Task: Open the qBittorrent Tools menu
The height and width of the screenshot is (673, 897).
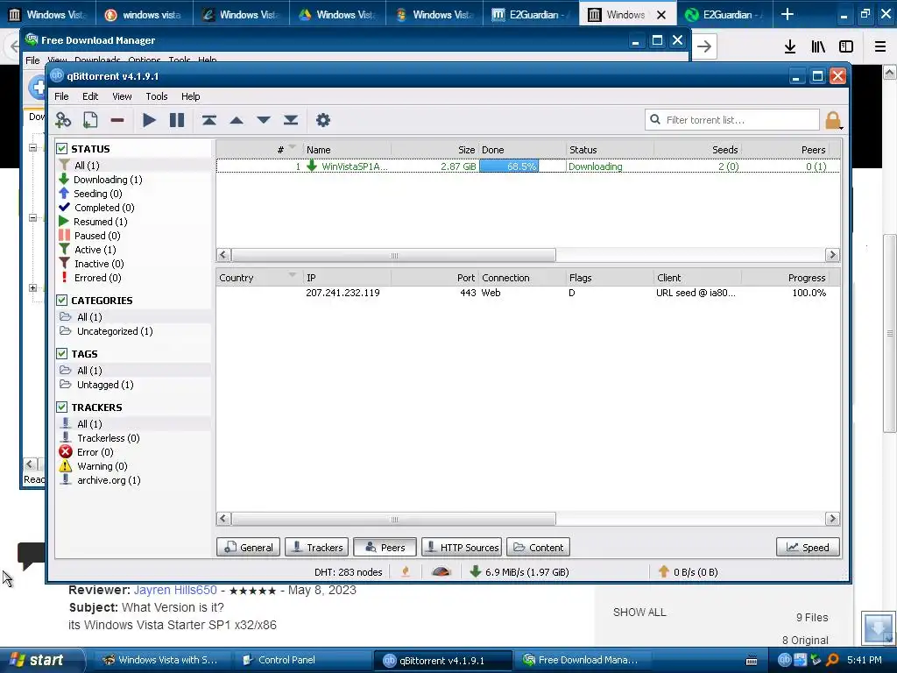Action: (156, 96)
